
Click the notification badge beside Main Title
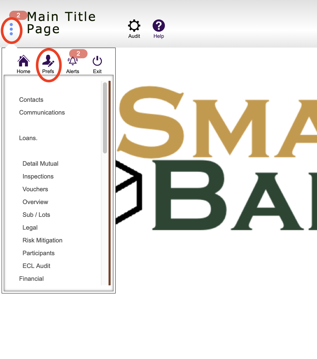click(x=18, y=15)
